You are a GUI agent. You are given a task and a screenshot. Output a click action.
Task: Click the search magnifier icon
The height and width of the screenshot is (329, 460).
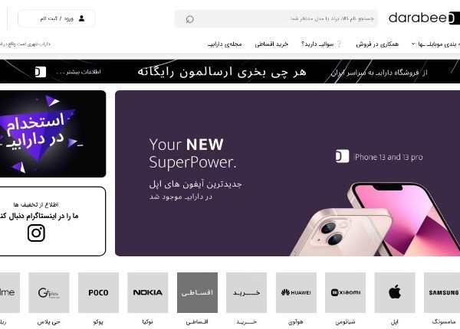pyautogui.click(x=190, y=19)
